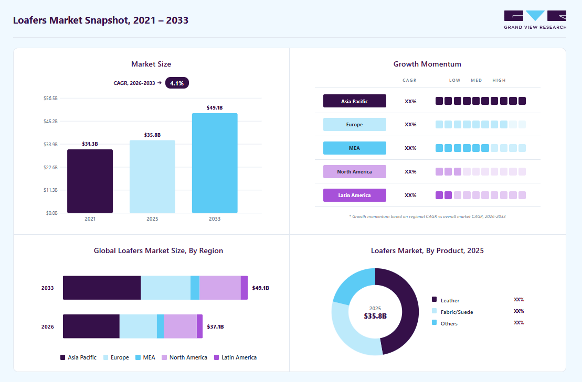Click Others legend color swatch

point(435,322)
